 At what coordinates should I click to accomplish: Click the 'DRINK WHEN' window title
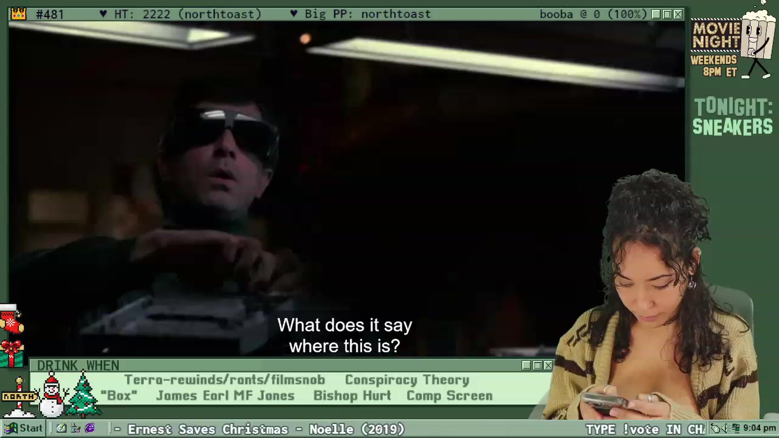point(78,365)
